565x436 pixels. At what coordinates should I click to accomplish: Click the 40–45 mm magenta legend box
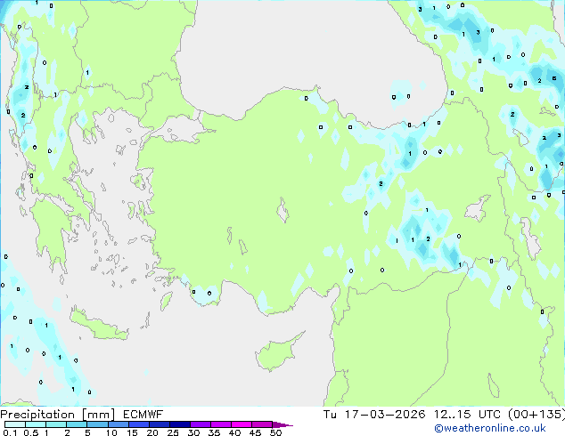coord(242,424)
